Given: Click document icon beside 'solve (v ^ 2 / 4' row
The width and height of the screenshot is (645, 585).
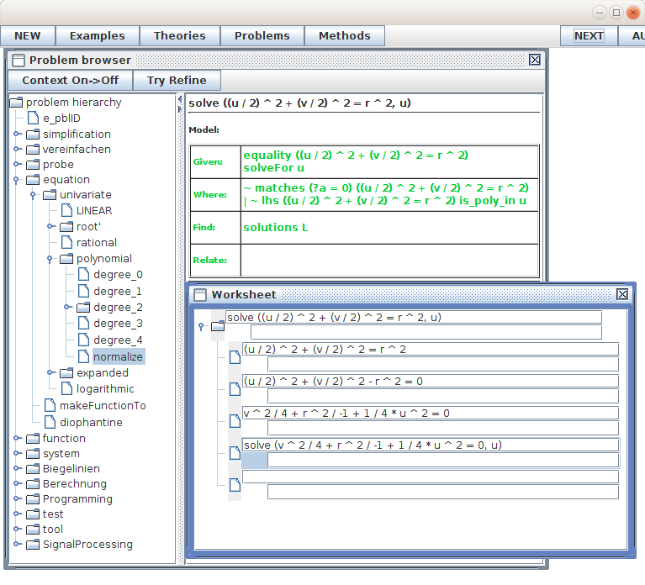Looking at the screenshot, I should coord(235,453).
